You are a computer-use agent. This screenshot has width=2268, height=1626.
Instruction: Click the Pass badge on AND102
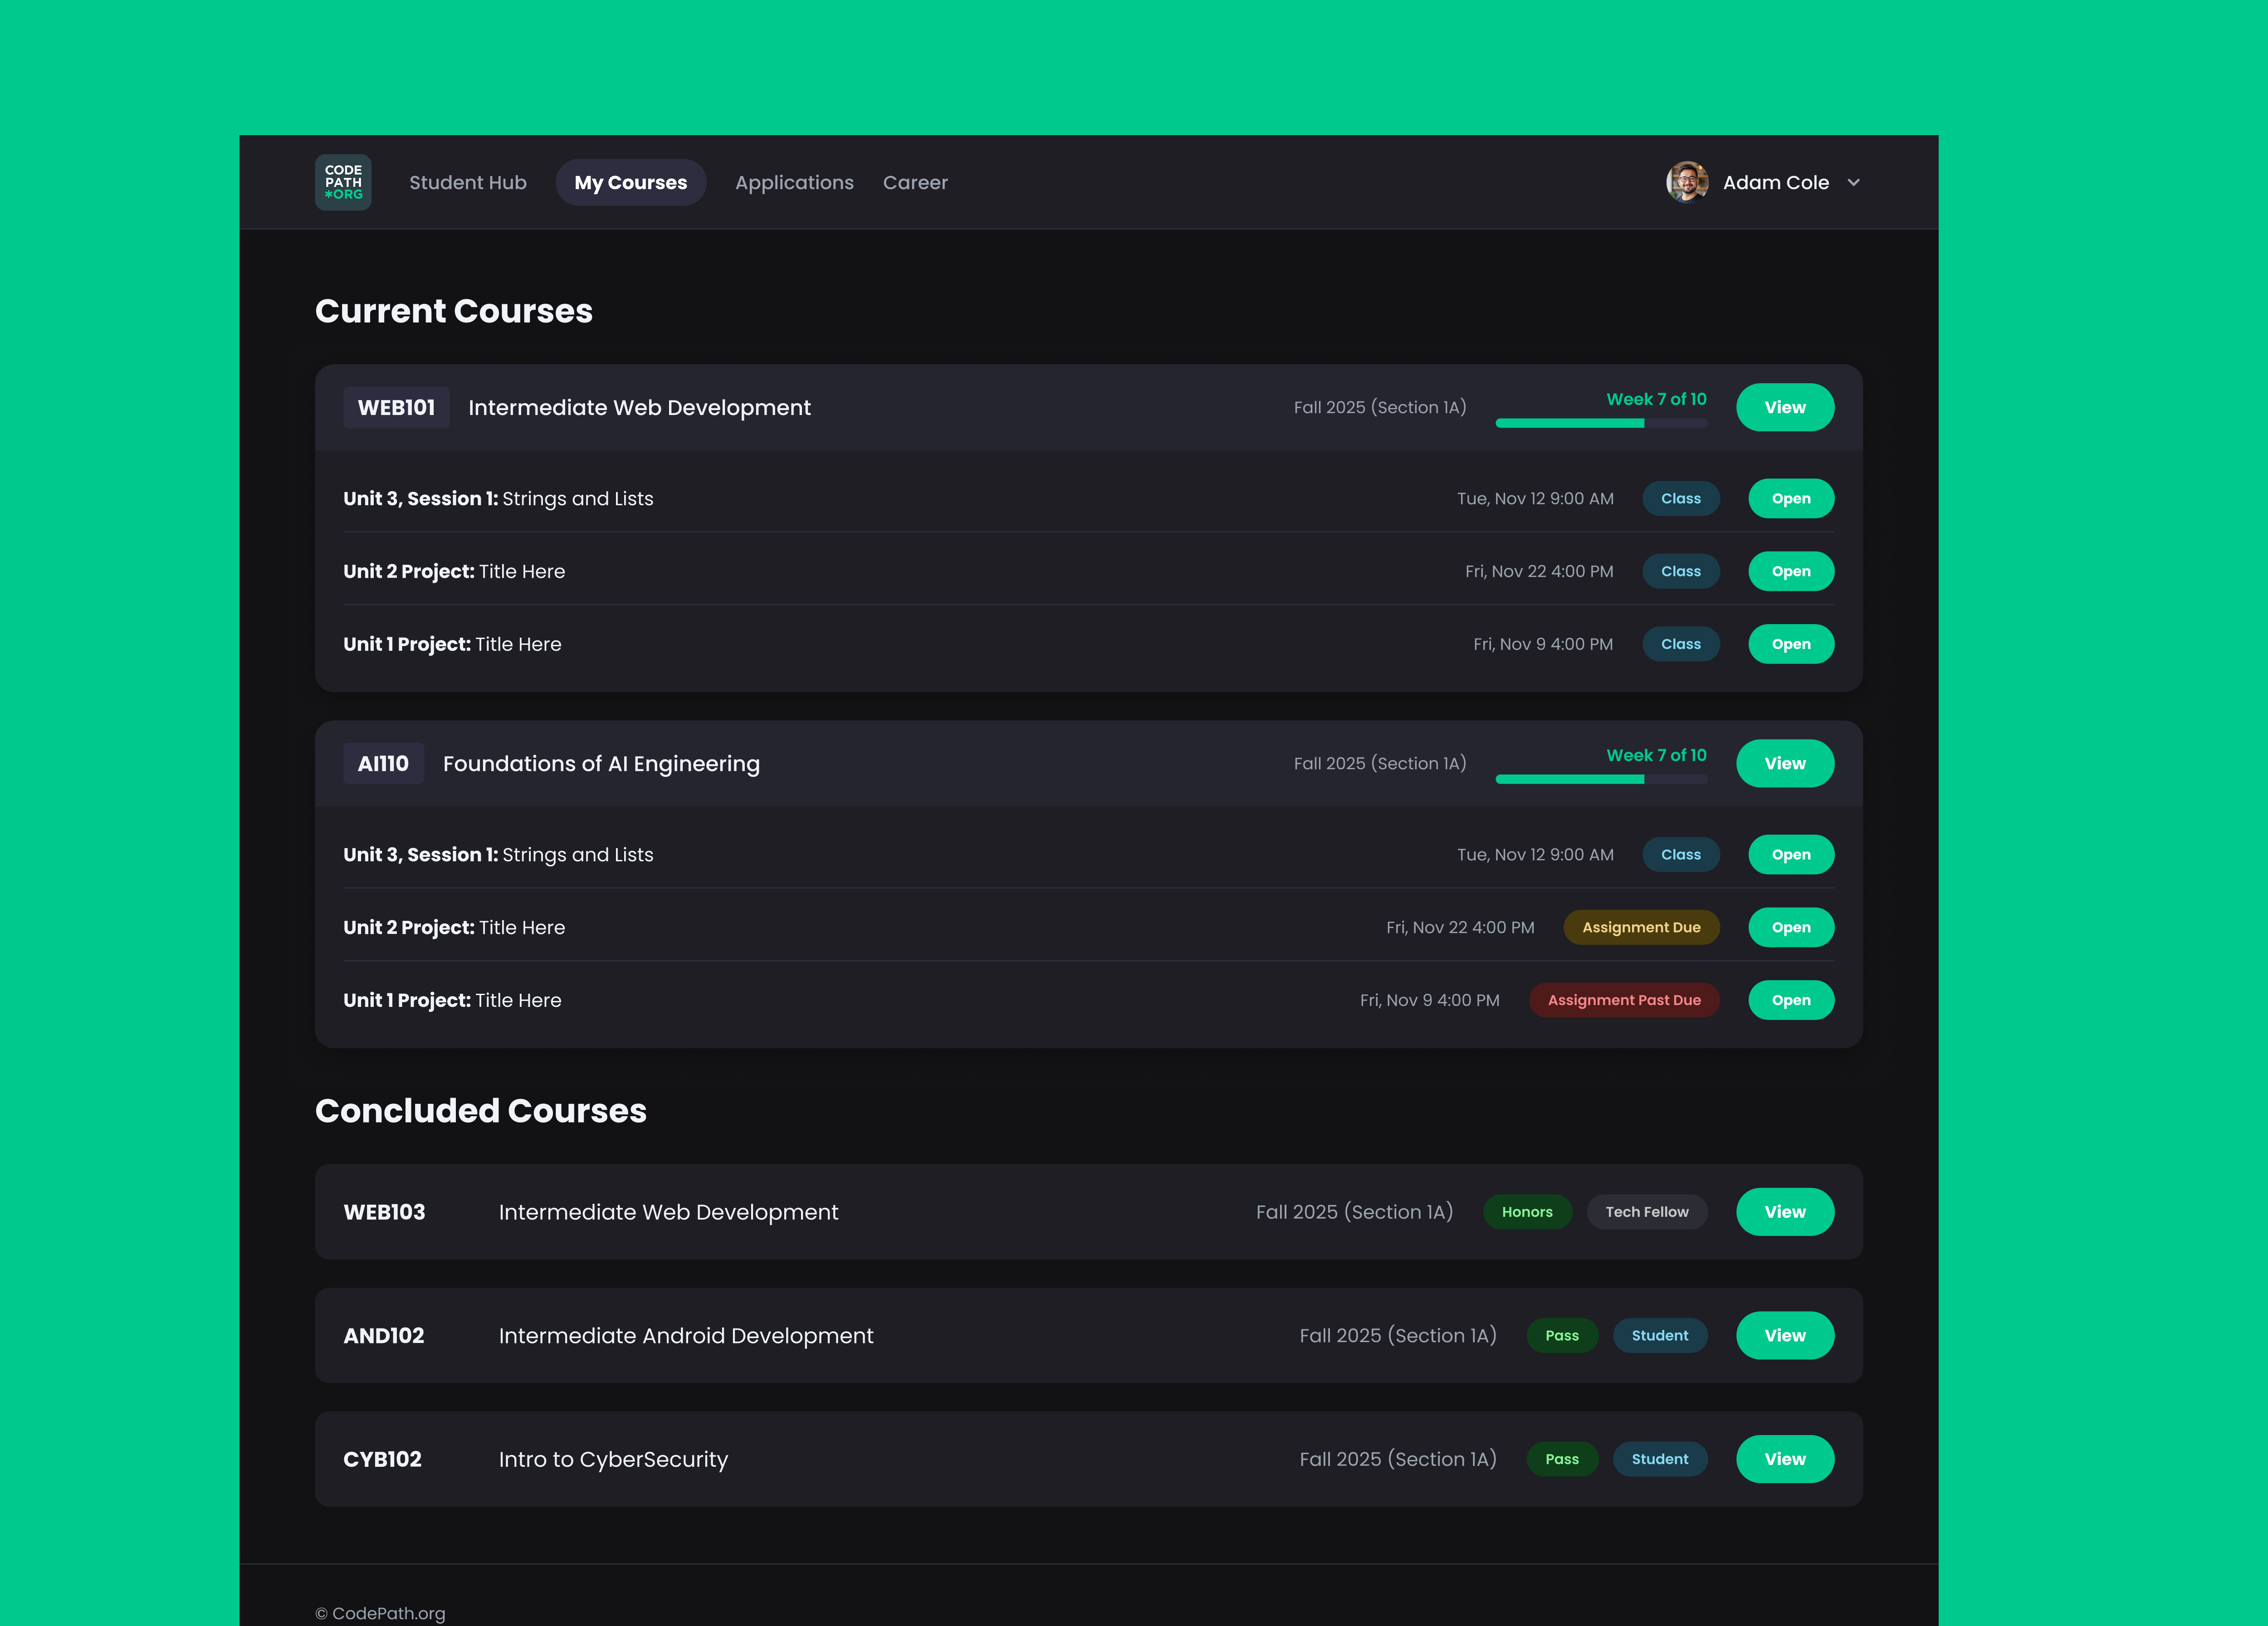[1562, 1336]
